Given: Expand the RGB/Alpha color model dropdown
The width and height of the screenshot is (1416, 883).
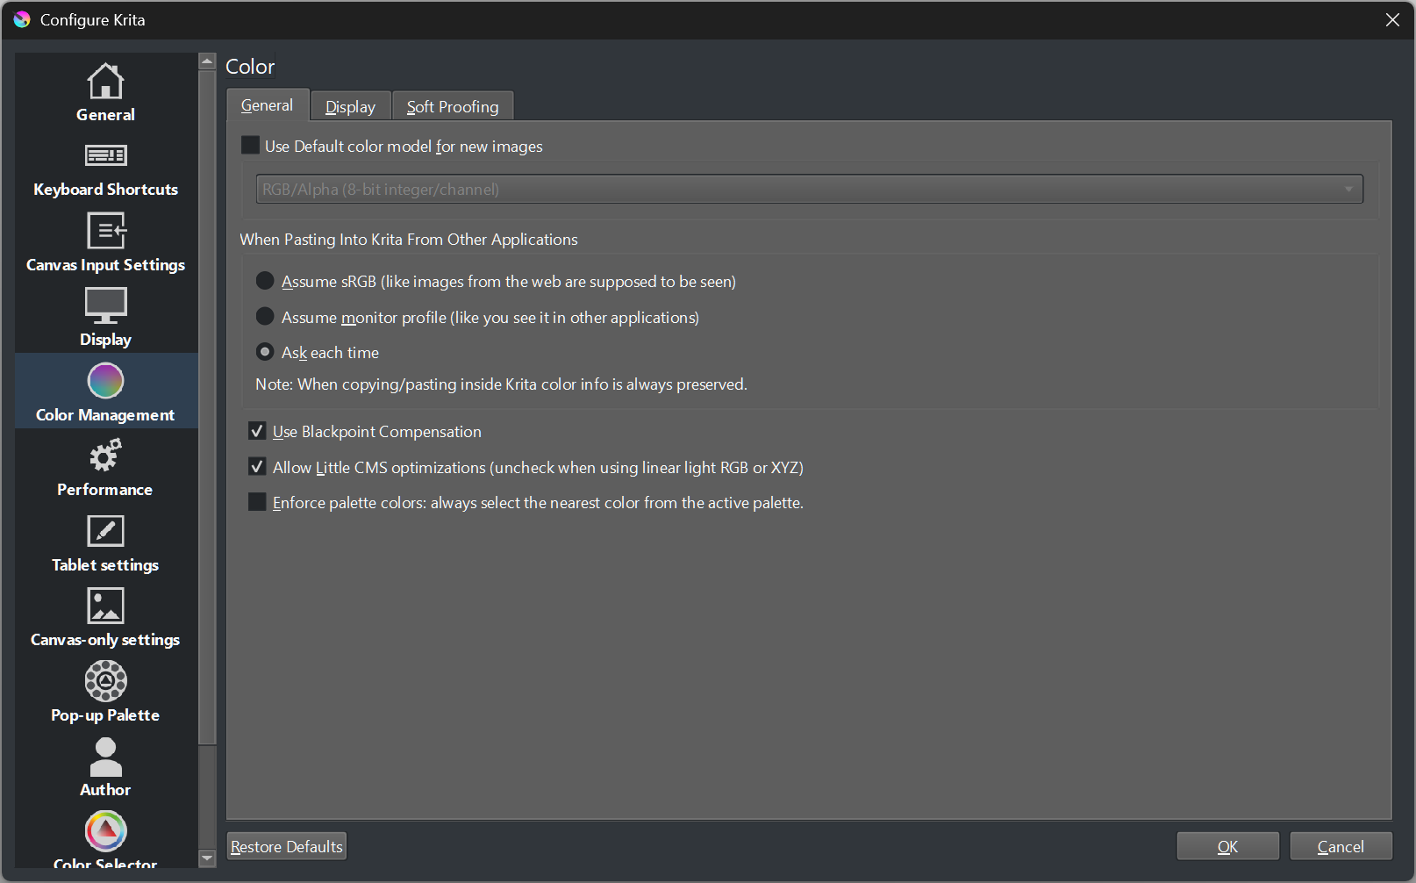Looking at the screenshot, I should click(x=809, y=189).
